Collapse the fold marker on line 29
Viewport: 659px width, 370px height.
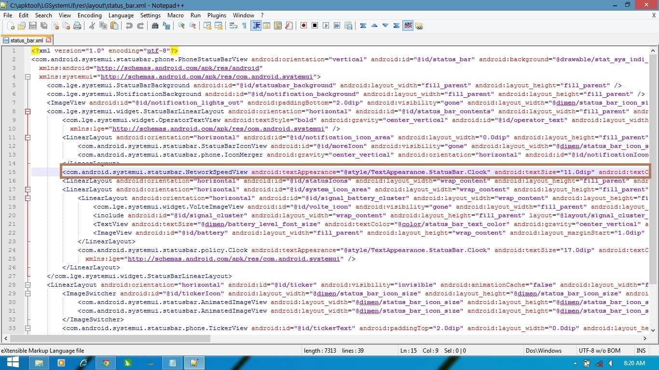[x=27, y=293]
